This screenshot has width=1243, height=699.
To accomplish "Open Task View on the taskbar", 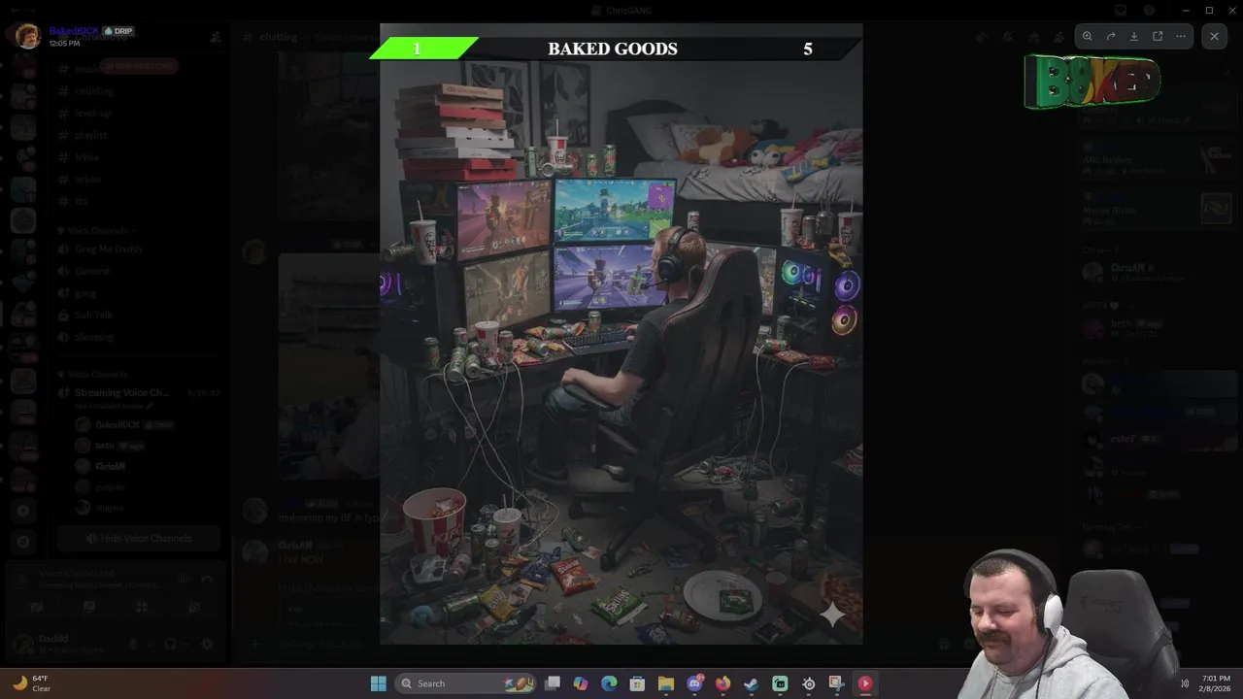I will [553, 683].
